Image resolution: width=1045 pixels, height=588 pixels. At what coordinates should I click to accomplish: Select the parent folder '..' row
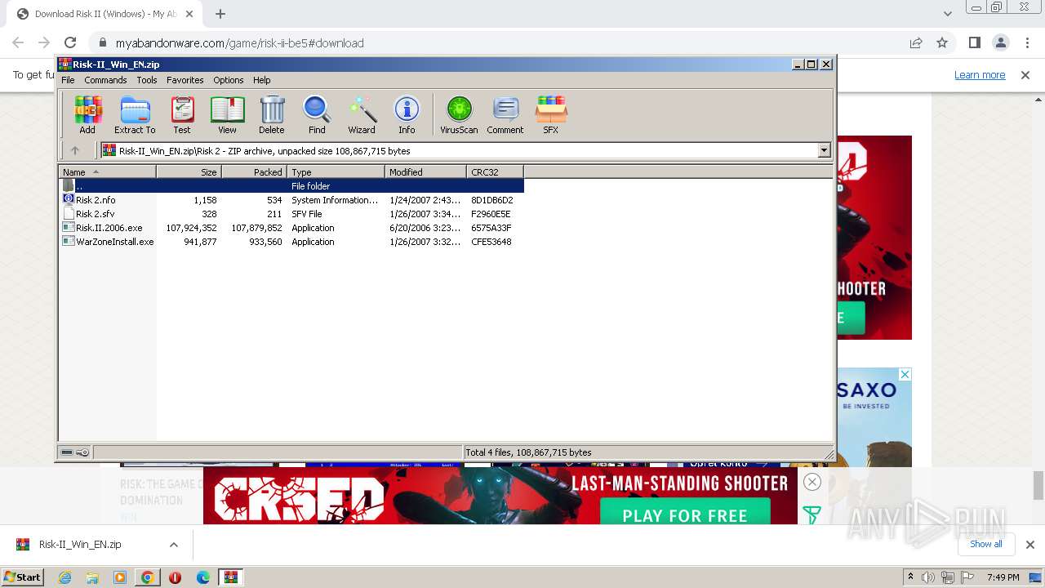(291, 186)
